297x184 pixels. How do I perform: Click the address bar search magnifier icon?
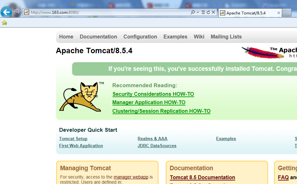pos(193,12)
